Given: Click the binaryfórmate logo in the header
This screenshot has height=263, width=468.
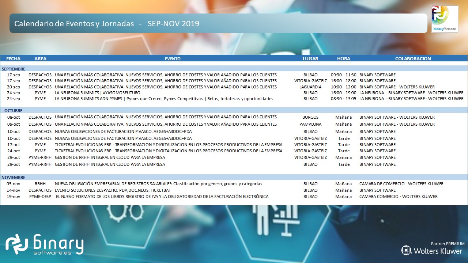Looking at the screenshot, I should (444, 19).
